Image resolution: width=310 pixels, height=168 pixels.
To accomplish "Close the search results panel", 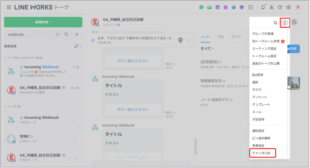I will (77, 34).
